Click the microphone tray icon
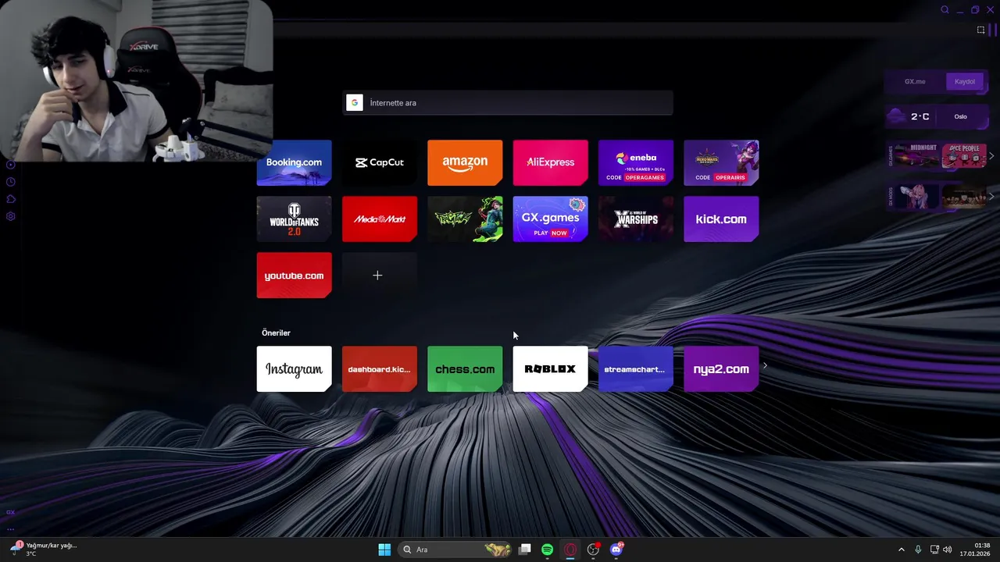Viewport: 1000px width, 562px height. pos(918,550)
